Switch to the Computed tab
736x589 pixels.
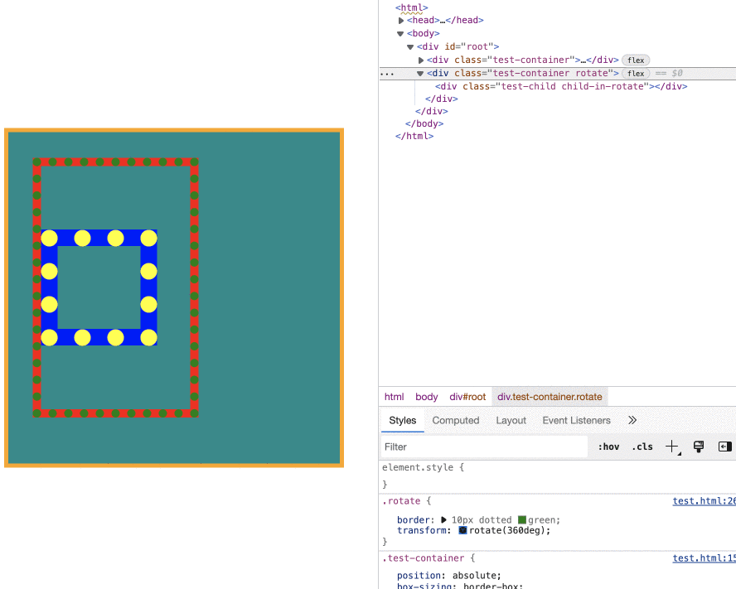tap(455, 421)
